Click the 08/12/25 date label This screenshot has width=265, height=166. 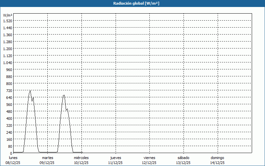(13, 163)
